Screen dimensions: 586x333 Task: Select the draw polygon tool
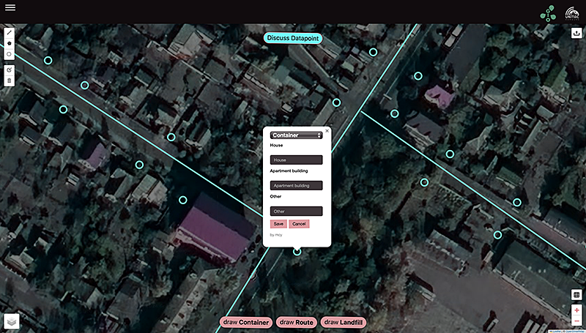coord(9,43)
